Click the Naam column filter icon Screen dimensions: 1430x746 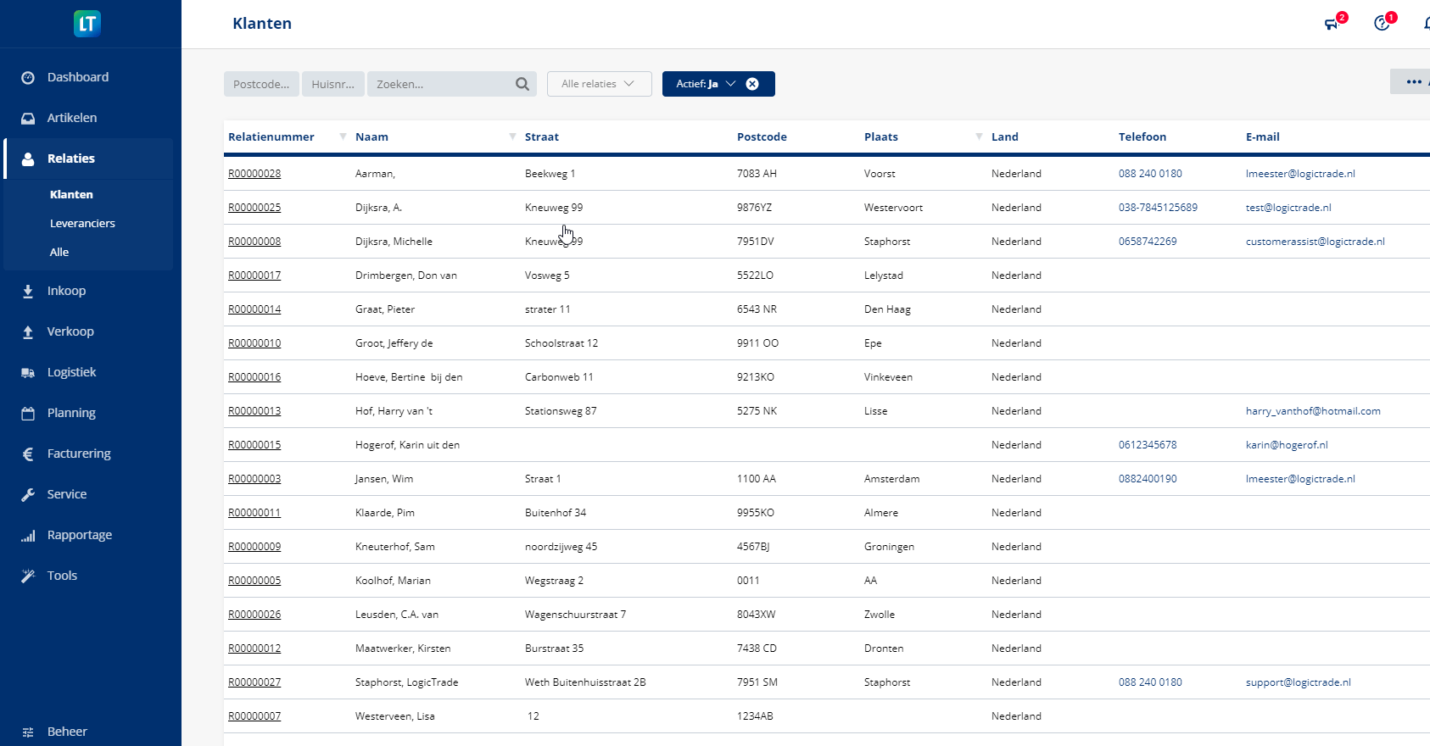click(x=512, y=136)
